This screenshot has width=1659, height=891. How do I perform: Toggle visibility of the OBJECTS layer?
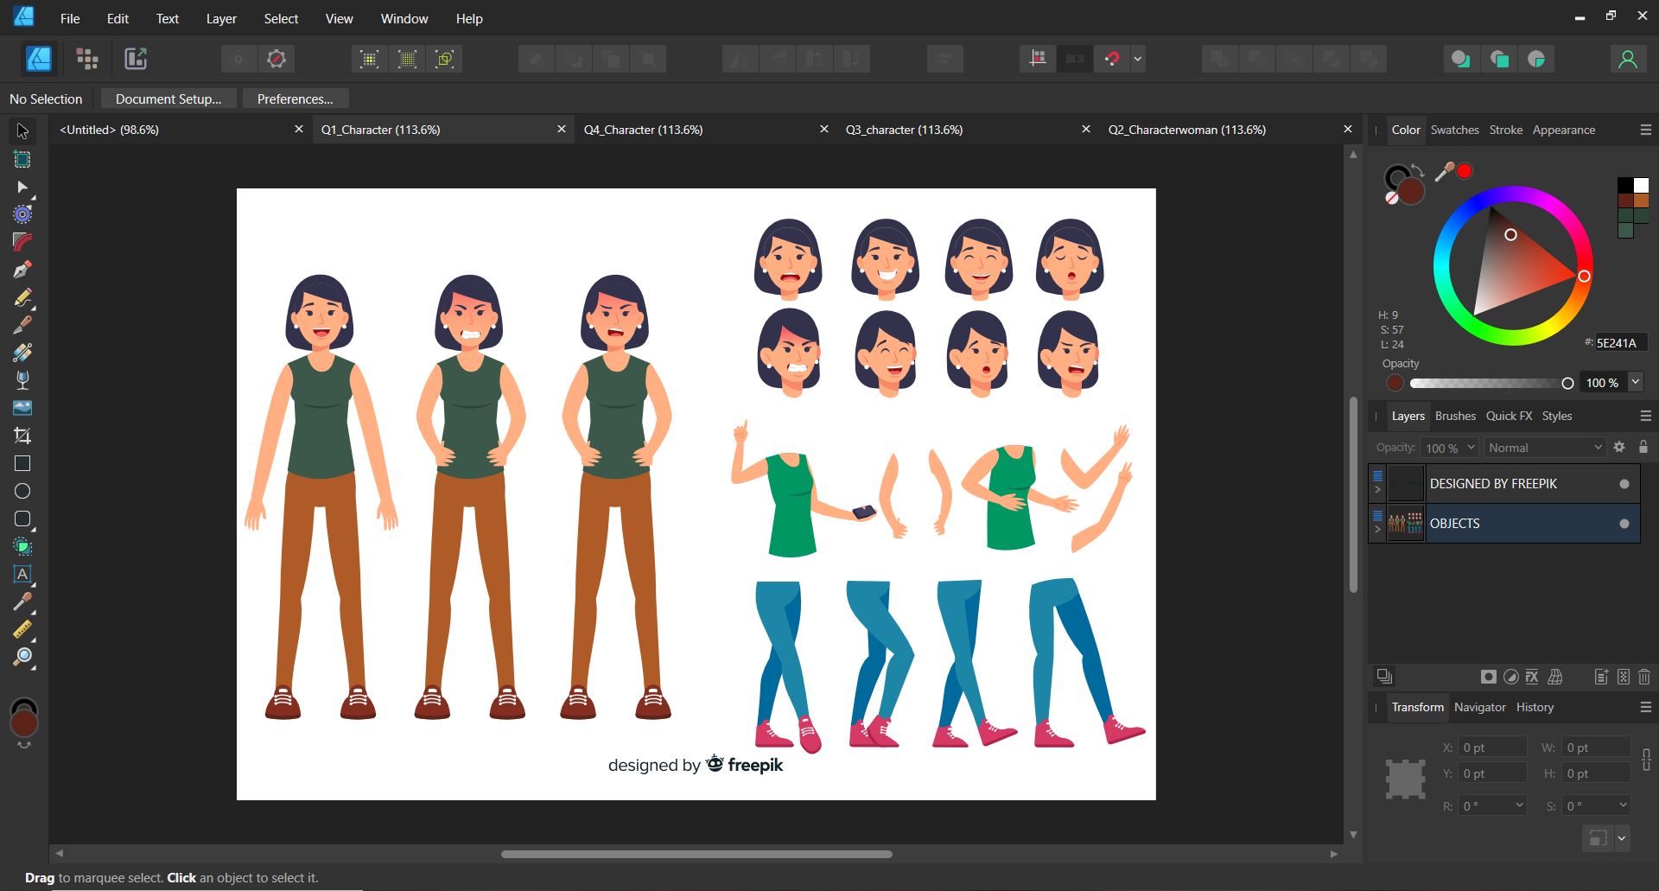pos(1624,523)
